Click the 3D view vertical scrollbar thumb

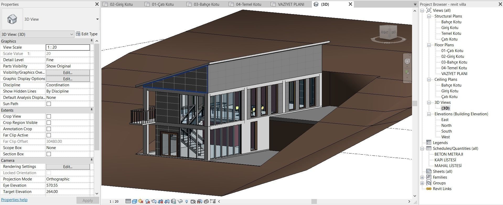click(415, 103)
